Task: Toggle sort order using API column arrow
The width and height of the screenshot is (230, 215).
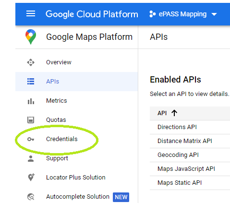Action: click(174, 113)
